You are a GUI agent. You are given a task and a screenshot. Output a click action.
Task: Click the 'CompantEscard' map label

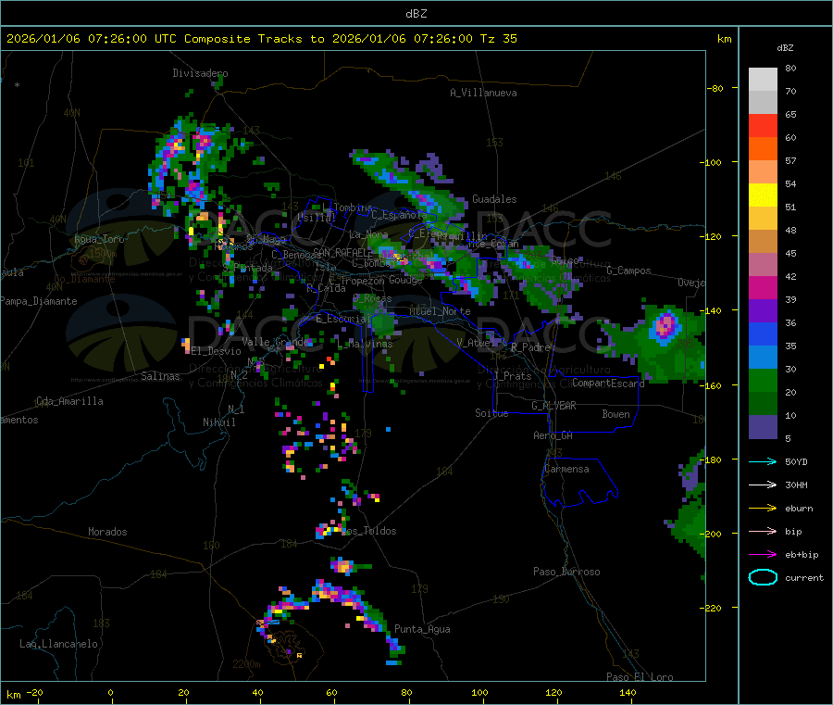[608, 383]
